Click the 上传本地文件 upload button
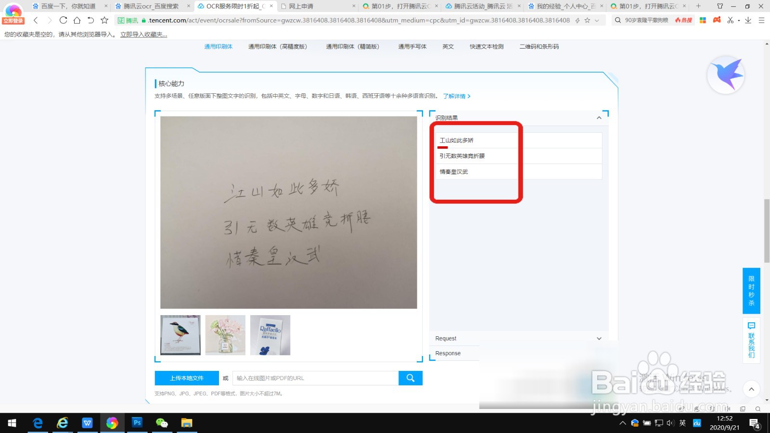Viewport: 770px width, 433px height. click(x=186, y=378)
